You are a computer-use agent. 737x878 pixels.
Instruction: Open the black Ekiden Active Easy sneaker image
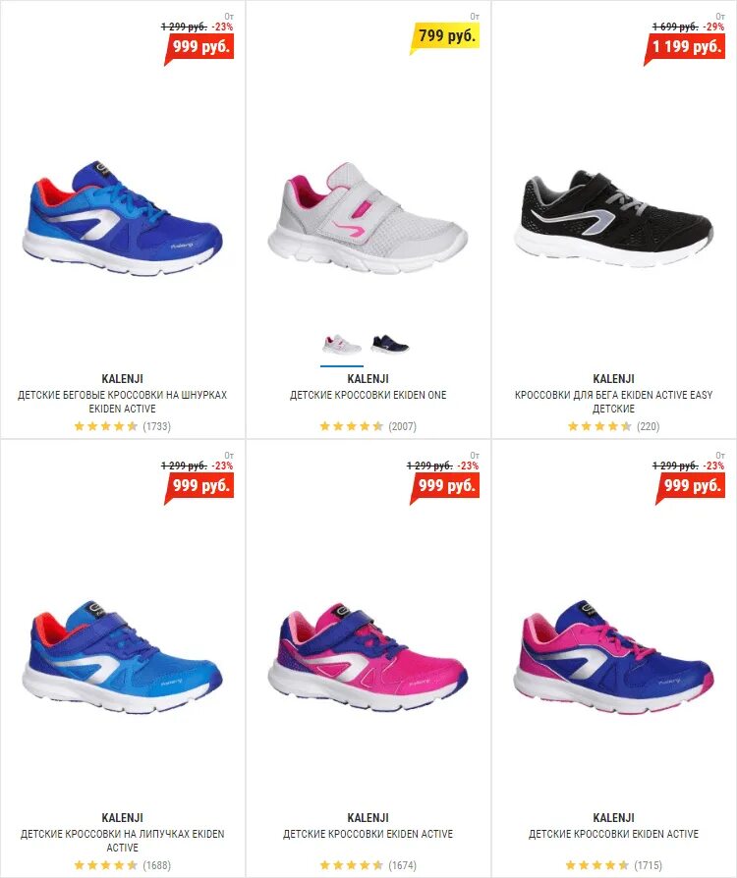613,220
